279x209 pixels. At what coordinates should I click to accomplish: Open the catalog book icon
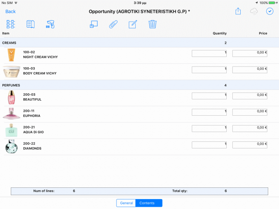point(30,24)
